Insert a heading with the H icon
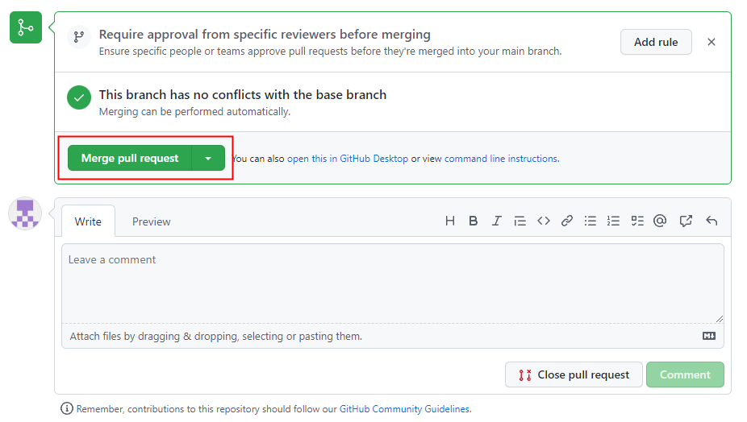This screenshot has height=422, width=747. coord(450,221)
